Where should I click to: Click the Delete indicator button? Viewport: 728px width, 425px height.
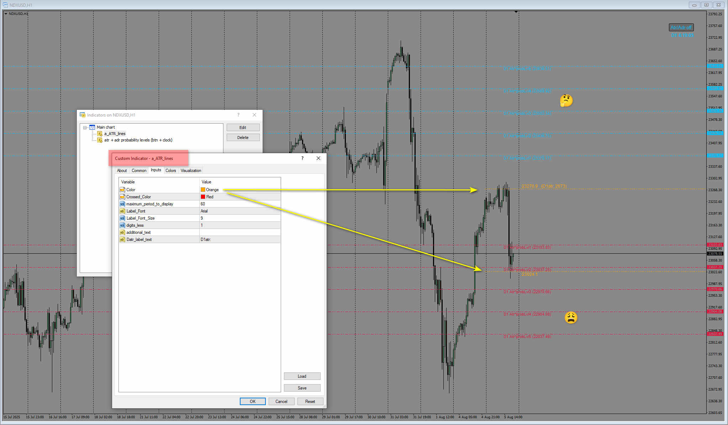(x=243, y=138)
